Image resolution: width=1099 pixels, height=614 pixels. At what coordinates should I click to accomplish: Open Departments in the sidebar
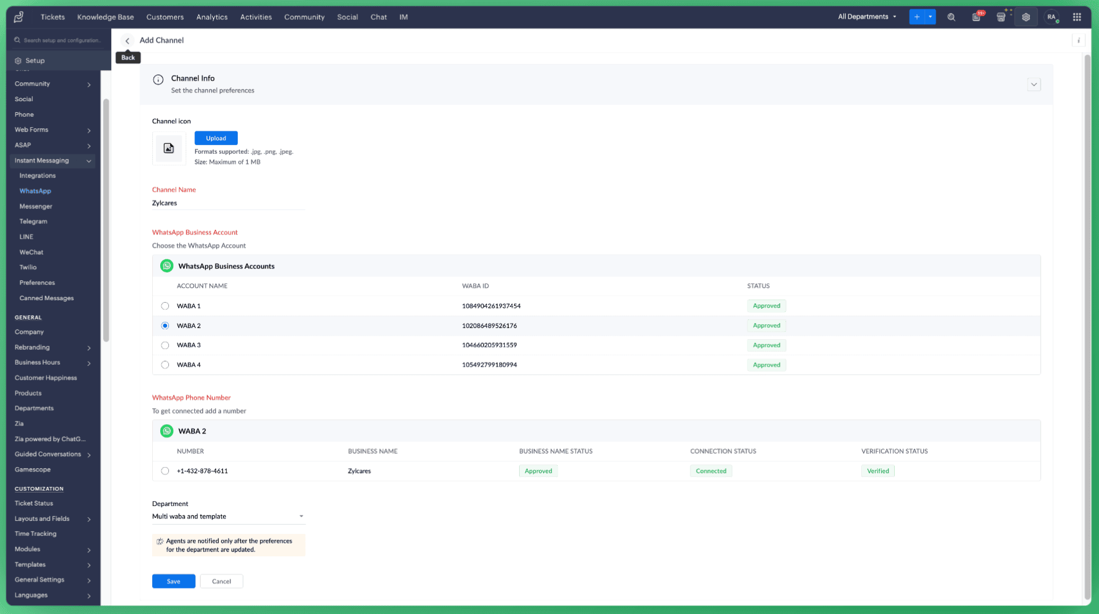[34, 408]
